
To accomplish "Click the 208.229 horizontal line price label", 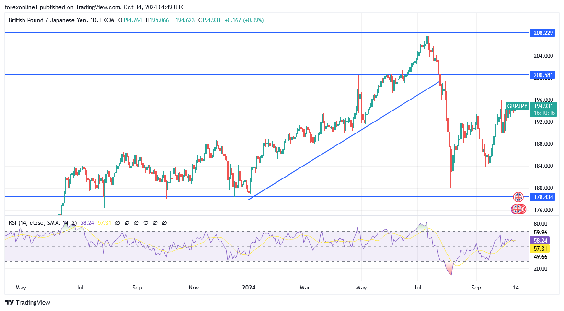I will tap(542, 33).
